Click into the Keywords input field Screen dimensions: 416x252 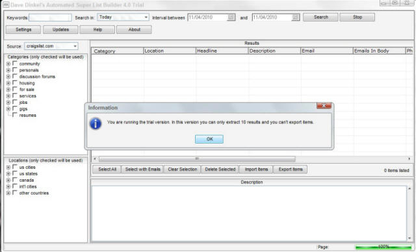coord(50,18)
